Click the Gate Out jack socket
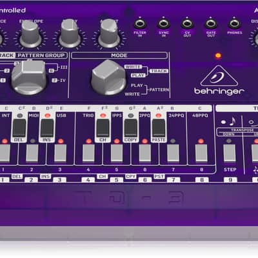This screenshot has height=258, width=258. coord(211,24)
